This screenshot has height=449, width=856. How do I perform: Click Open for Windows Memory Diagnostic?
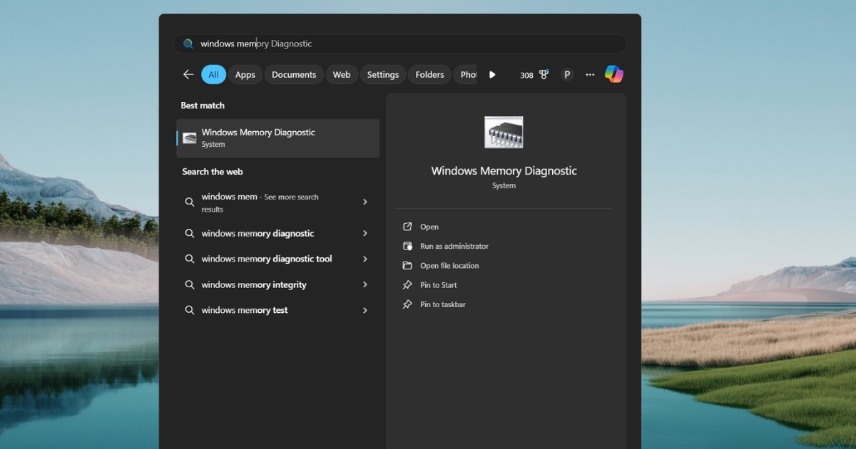click(x=429, y=227)
